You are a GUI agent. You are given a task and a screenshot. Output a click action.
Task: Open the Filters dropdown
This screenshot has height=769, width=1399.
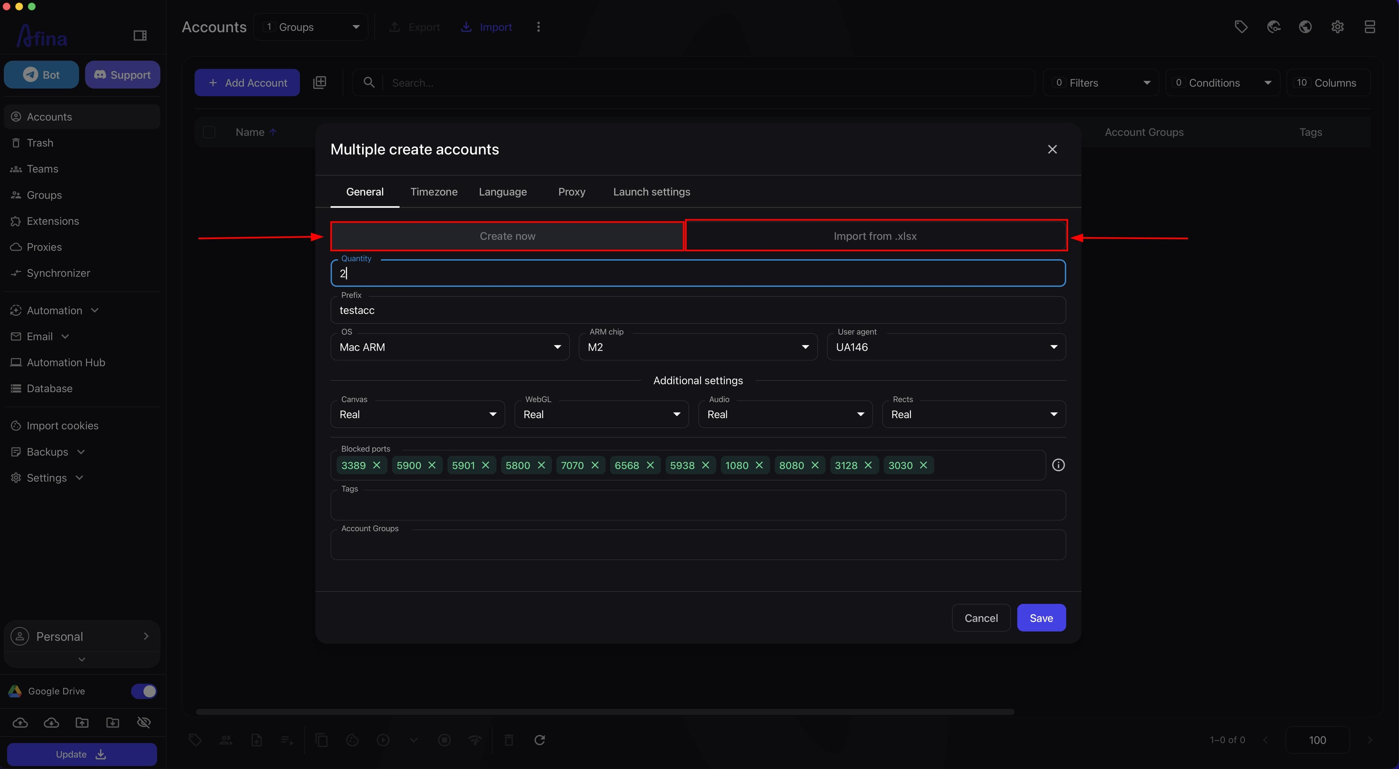pos(1101,83)
